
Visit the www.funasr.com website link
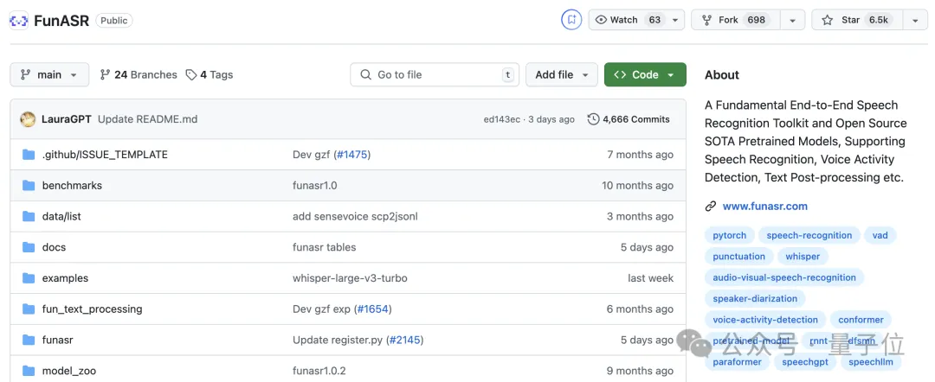tap(765, 207)
